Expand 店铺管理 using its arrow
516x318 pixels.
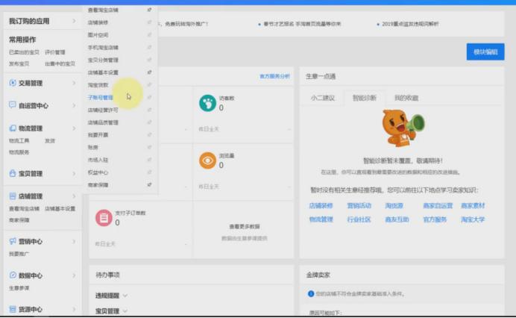coord(74,196)
